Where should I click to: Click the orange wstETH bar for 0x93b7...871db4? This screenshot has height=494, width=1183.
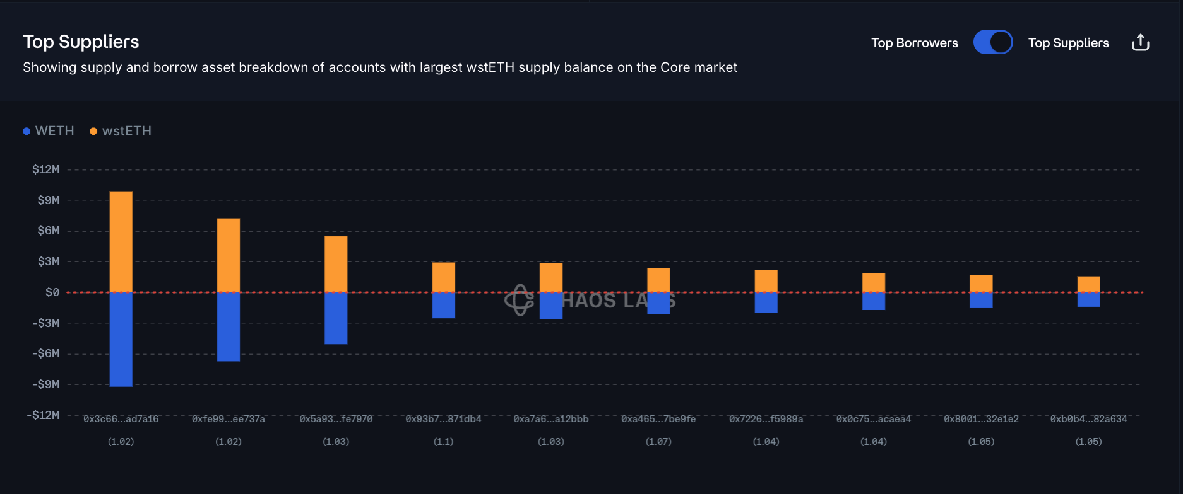tap(443, 277)
